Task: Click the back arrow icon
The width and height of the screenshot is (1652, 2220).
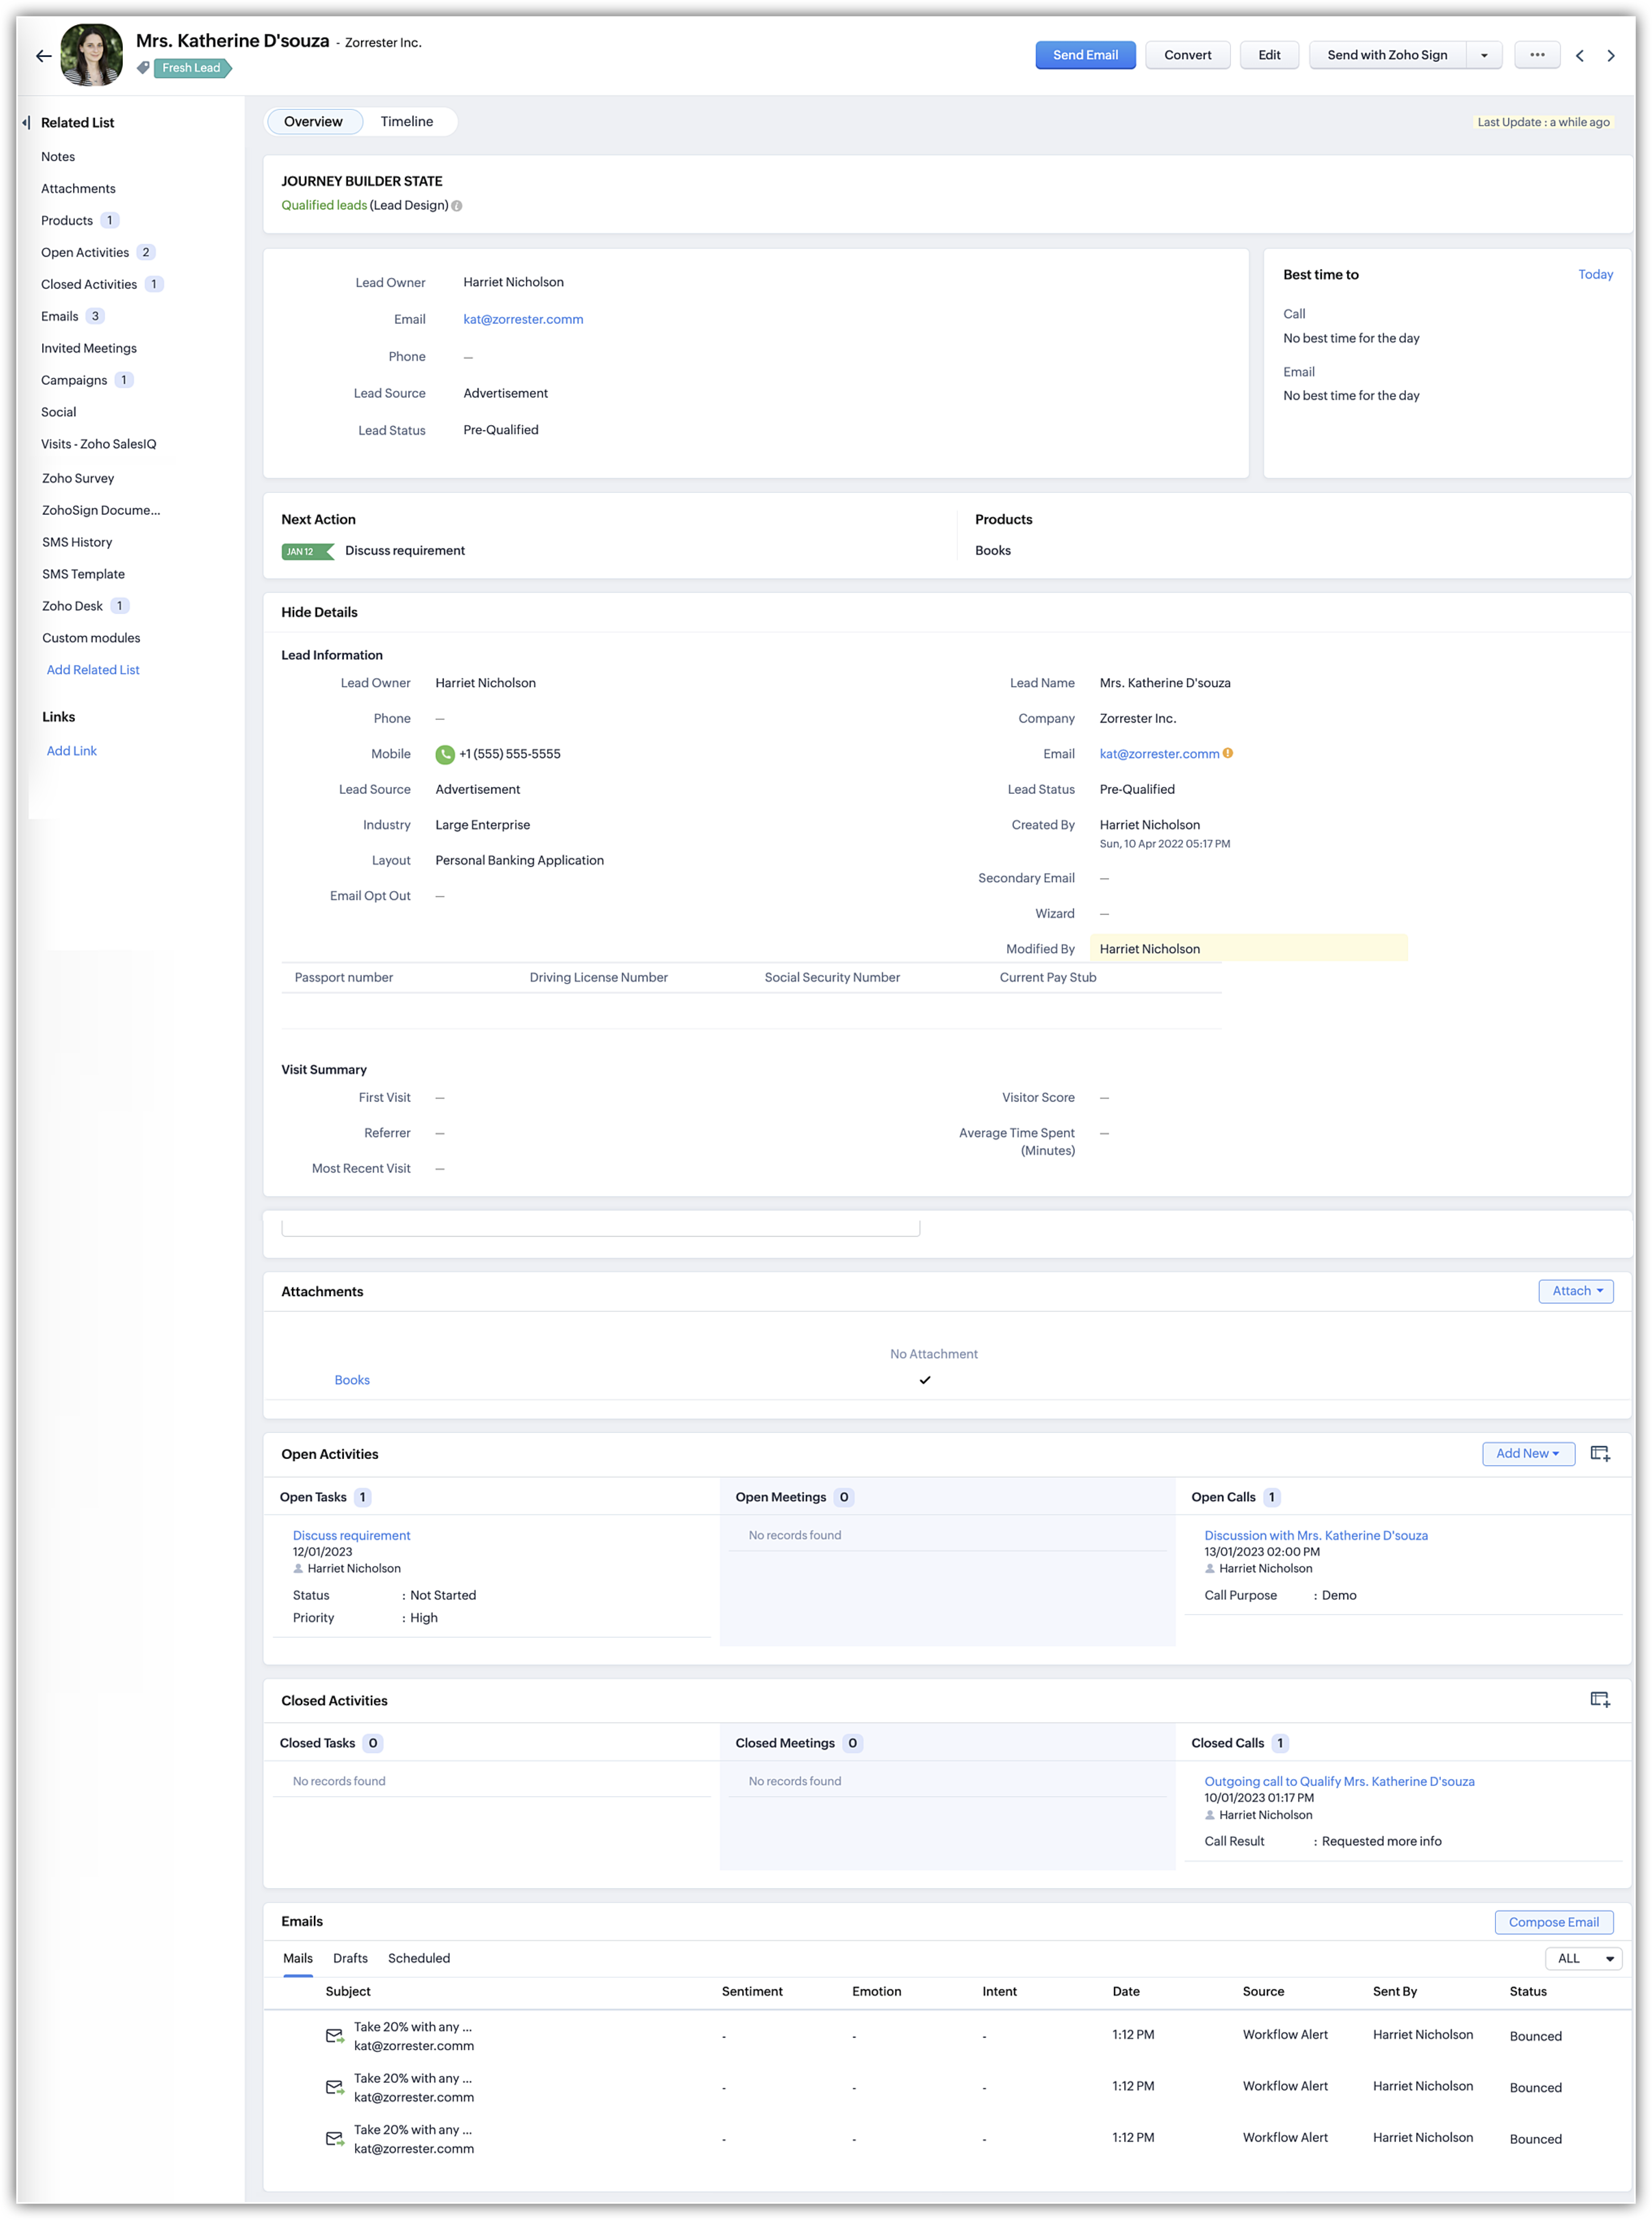Action: 43,56
